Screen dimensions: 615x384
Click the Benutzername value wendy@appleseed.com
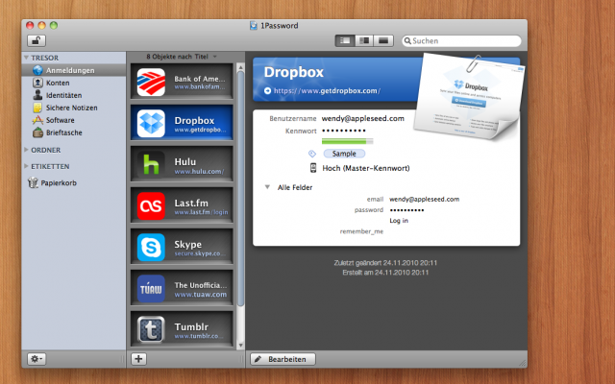[363, 118]
